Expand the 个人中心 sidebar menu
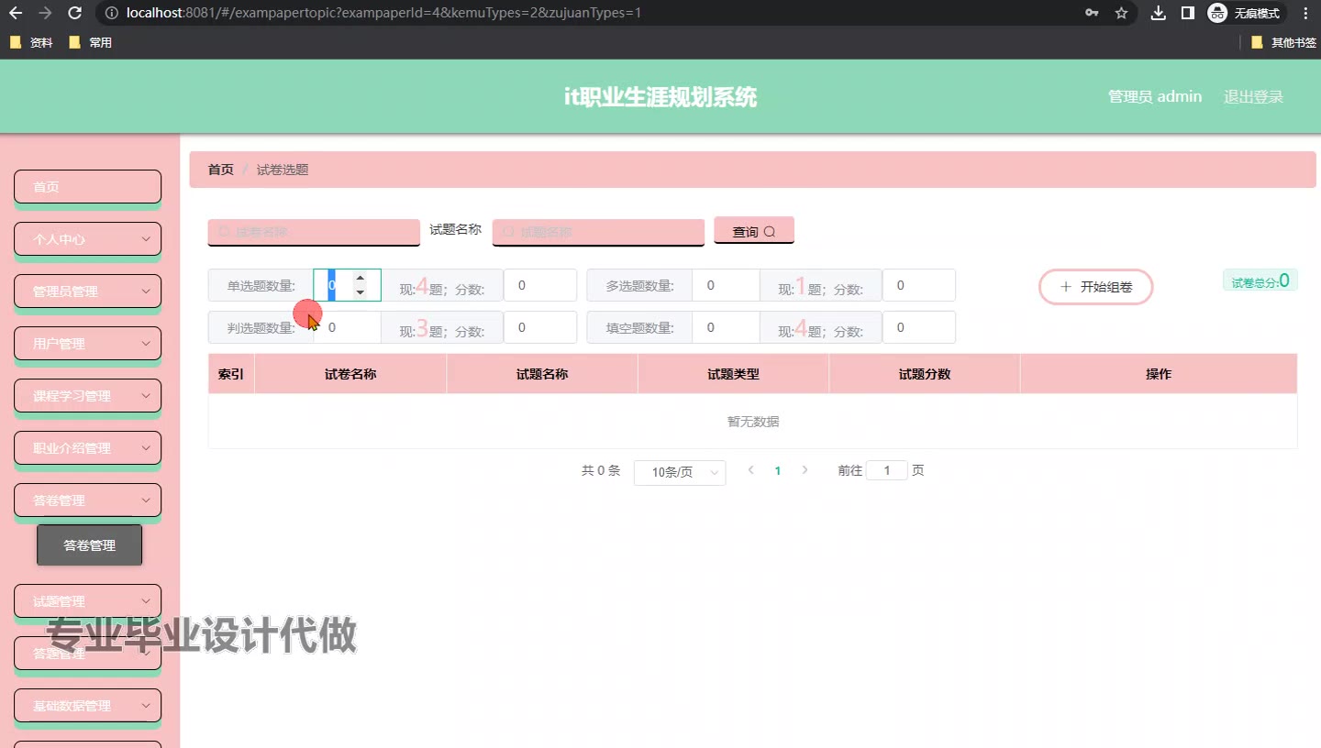Image resolution: width=1321 pixels, height=748 pixels. coord(87,239)
